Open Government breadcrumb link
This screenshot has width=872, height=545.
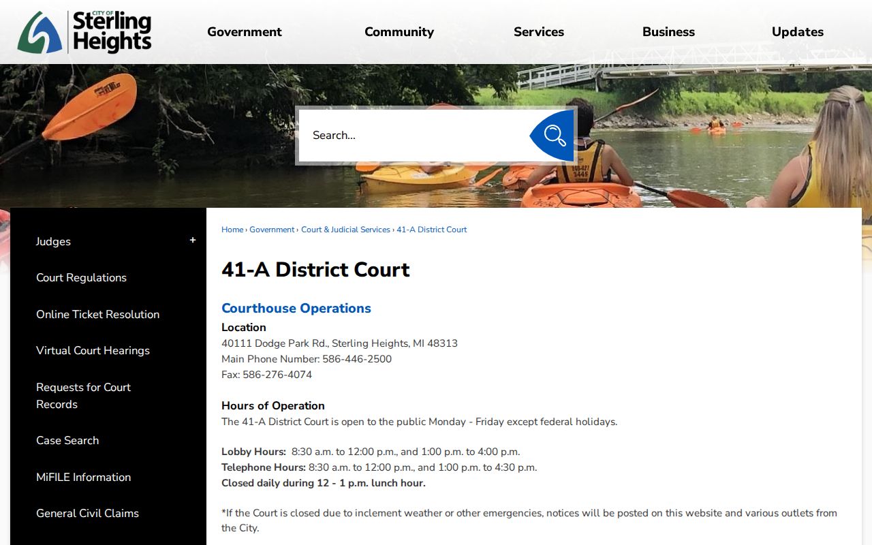click(x=272, y=230)
